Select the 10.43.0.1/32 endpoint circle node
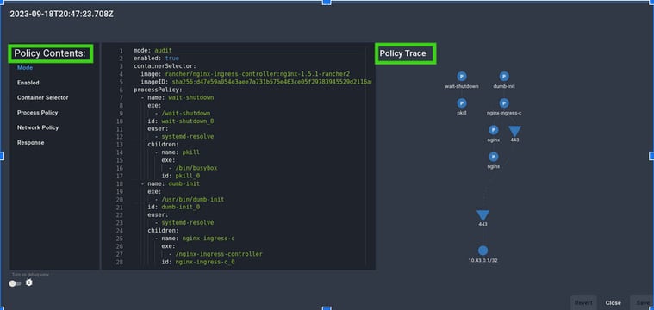Screen dimensions: 654x310 [483, 251]
